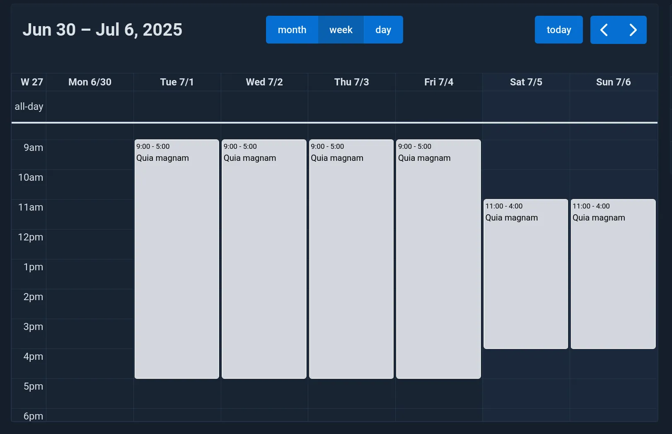Click the Jun 30 – Jul 6, 2025 title
The height and width of the screenshot is (434, 672).
pyautogui.click(x=102, y=29)
